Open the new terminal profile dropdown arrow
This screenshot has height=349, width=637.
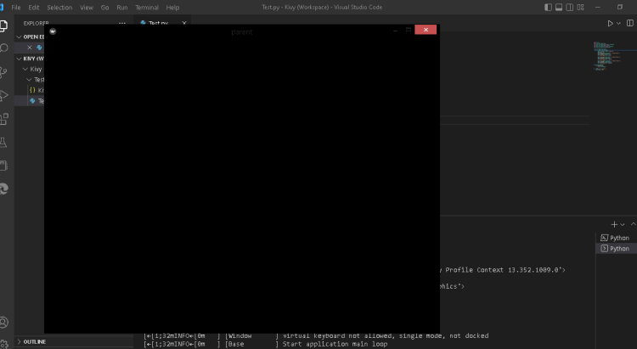coord(623,225)
